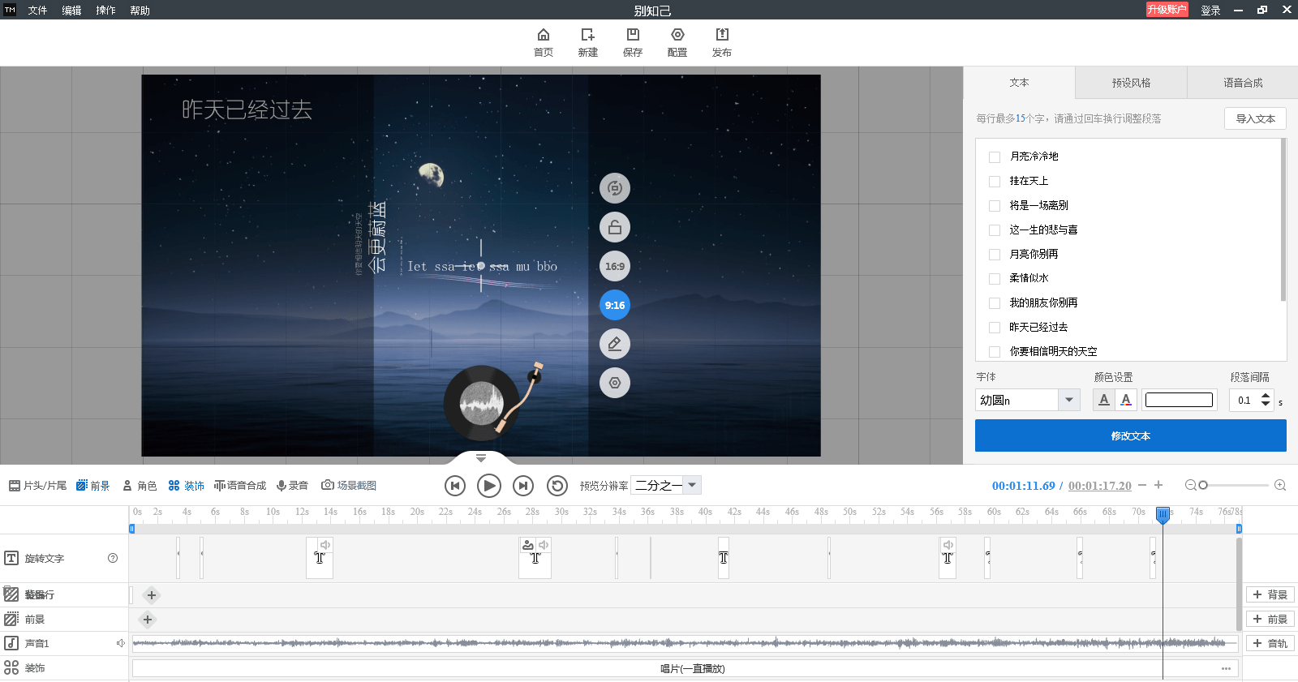This screenshot has height=682, width=1298.
Task: Add a 背景 background track
Action: [x=1270, y=594]
